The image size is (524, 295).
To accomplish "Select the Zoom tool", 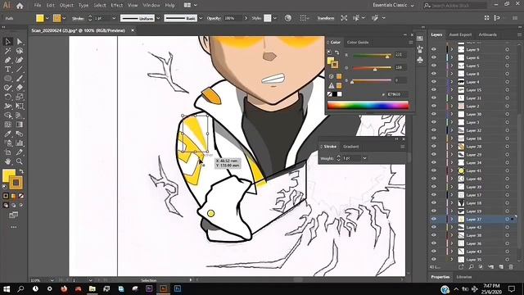I will point(20,161).
